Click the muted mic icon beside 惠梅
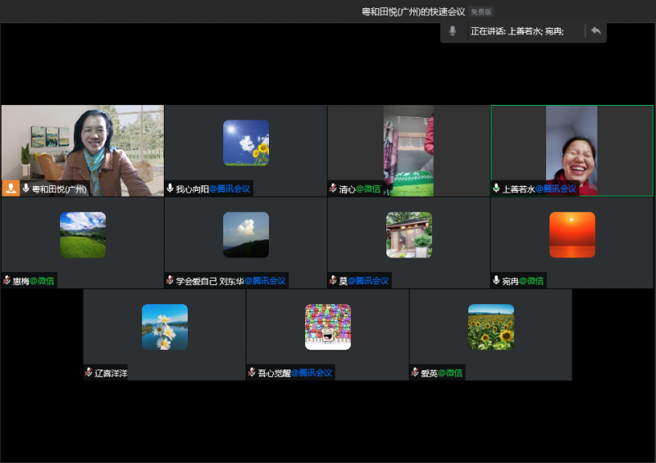This screenshot has height=463, width=656. coord(7,280)
